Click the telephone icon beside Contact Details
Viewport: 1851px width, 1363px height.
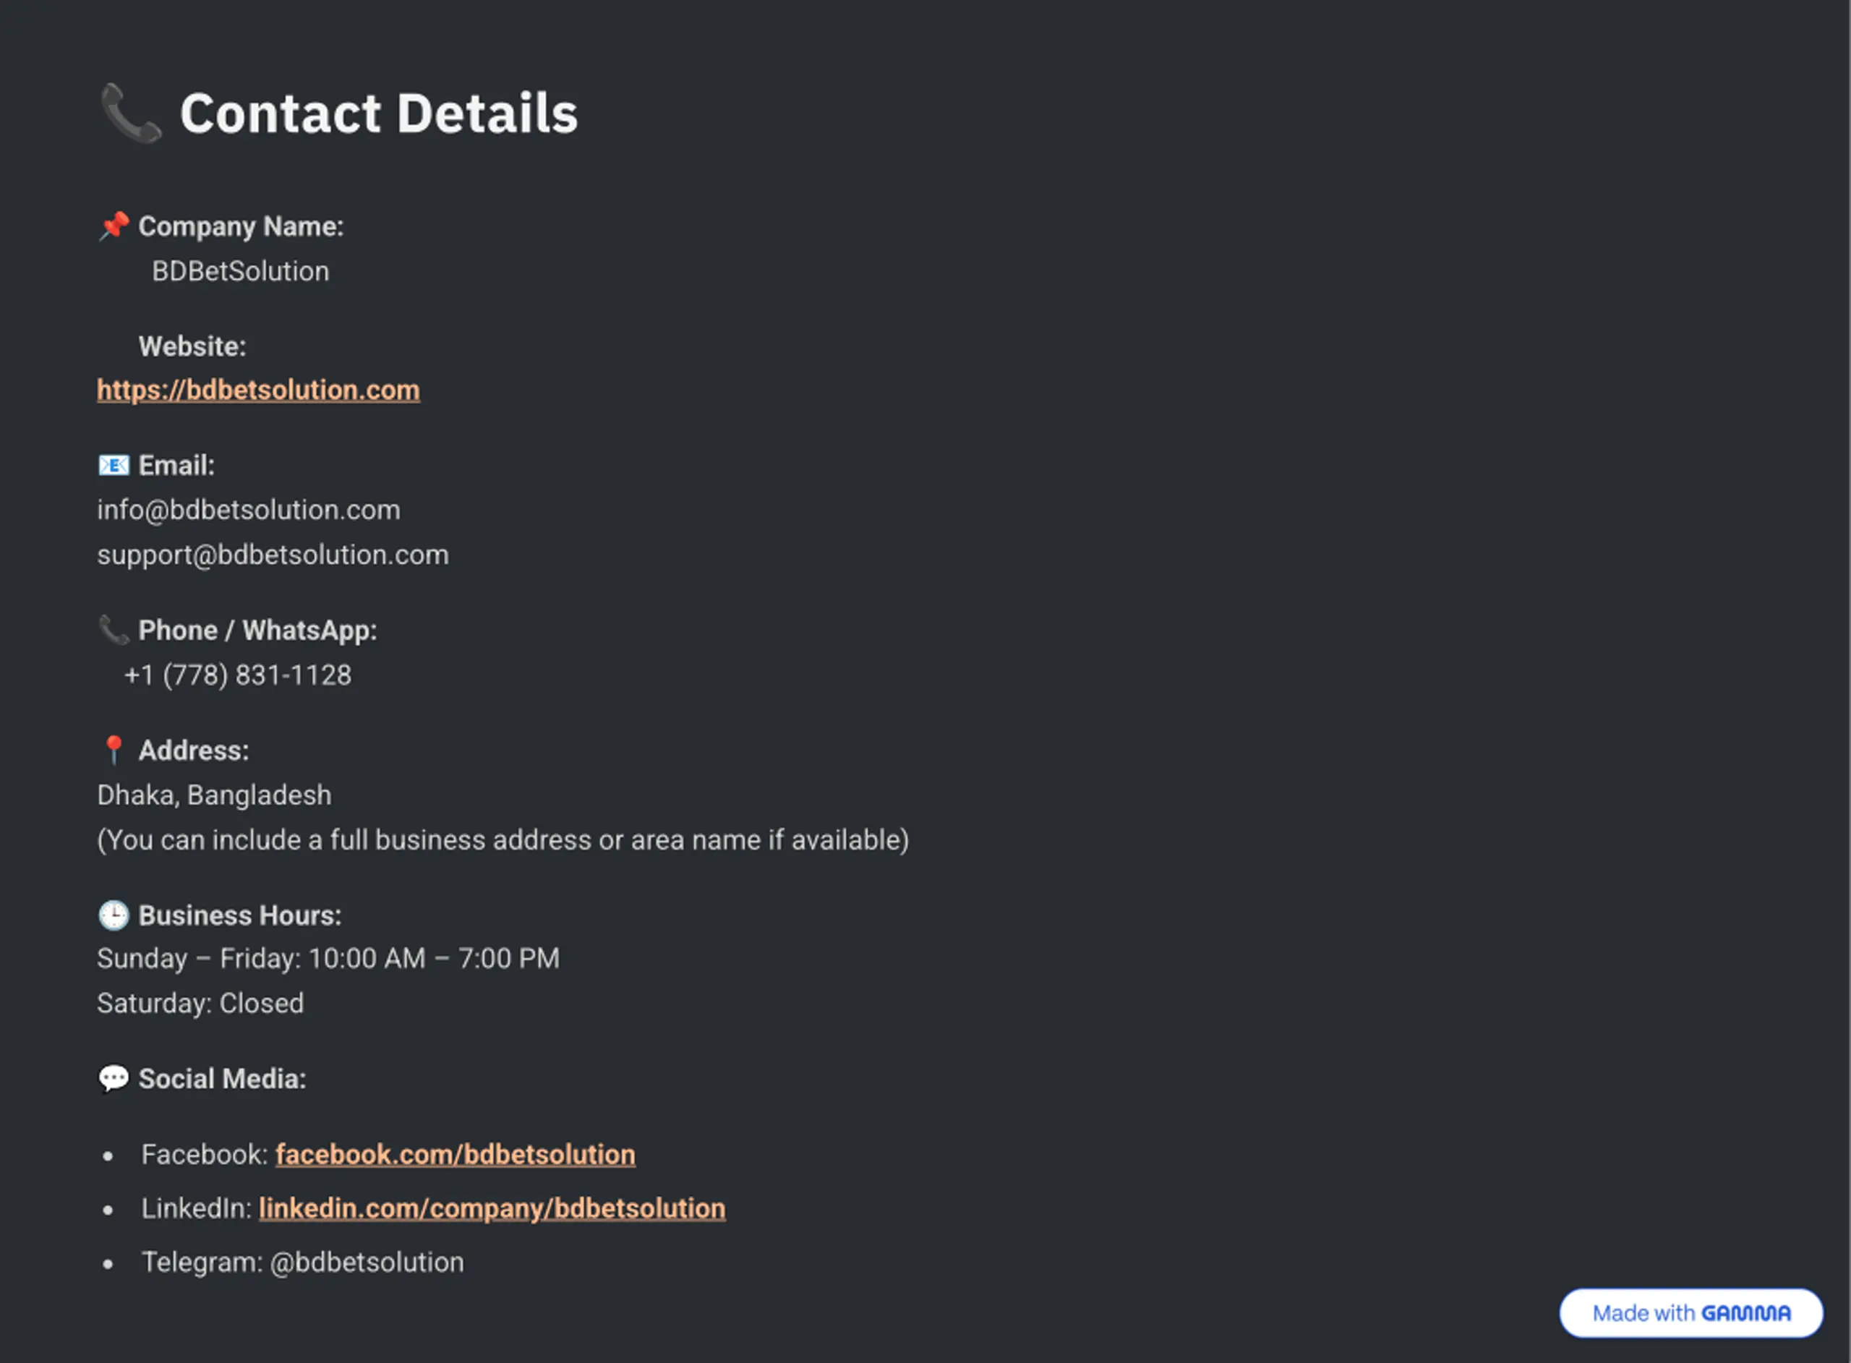click(130, 114)
